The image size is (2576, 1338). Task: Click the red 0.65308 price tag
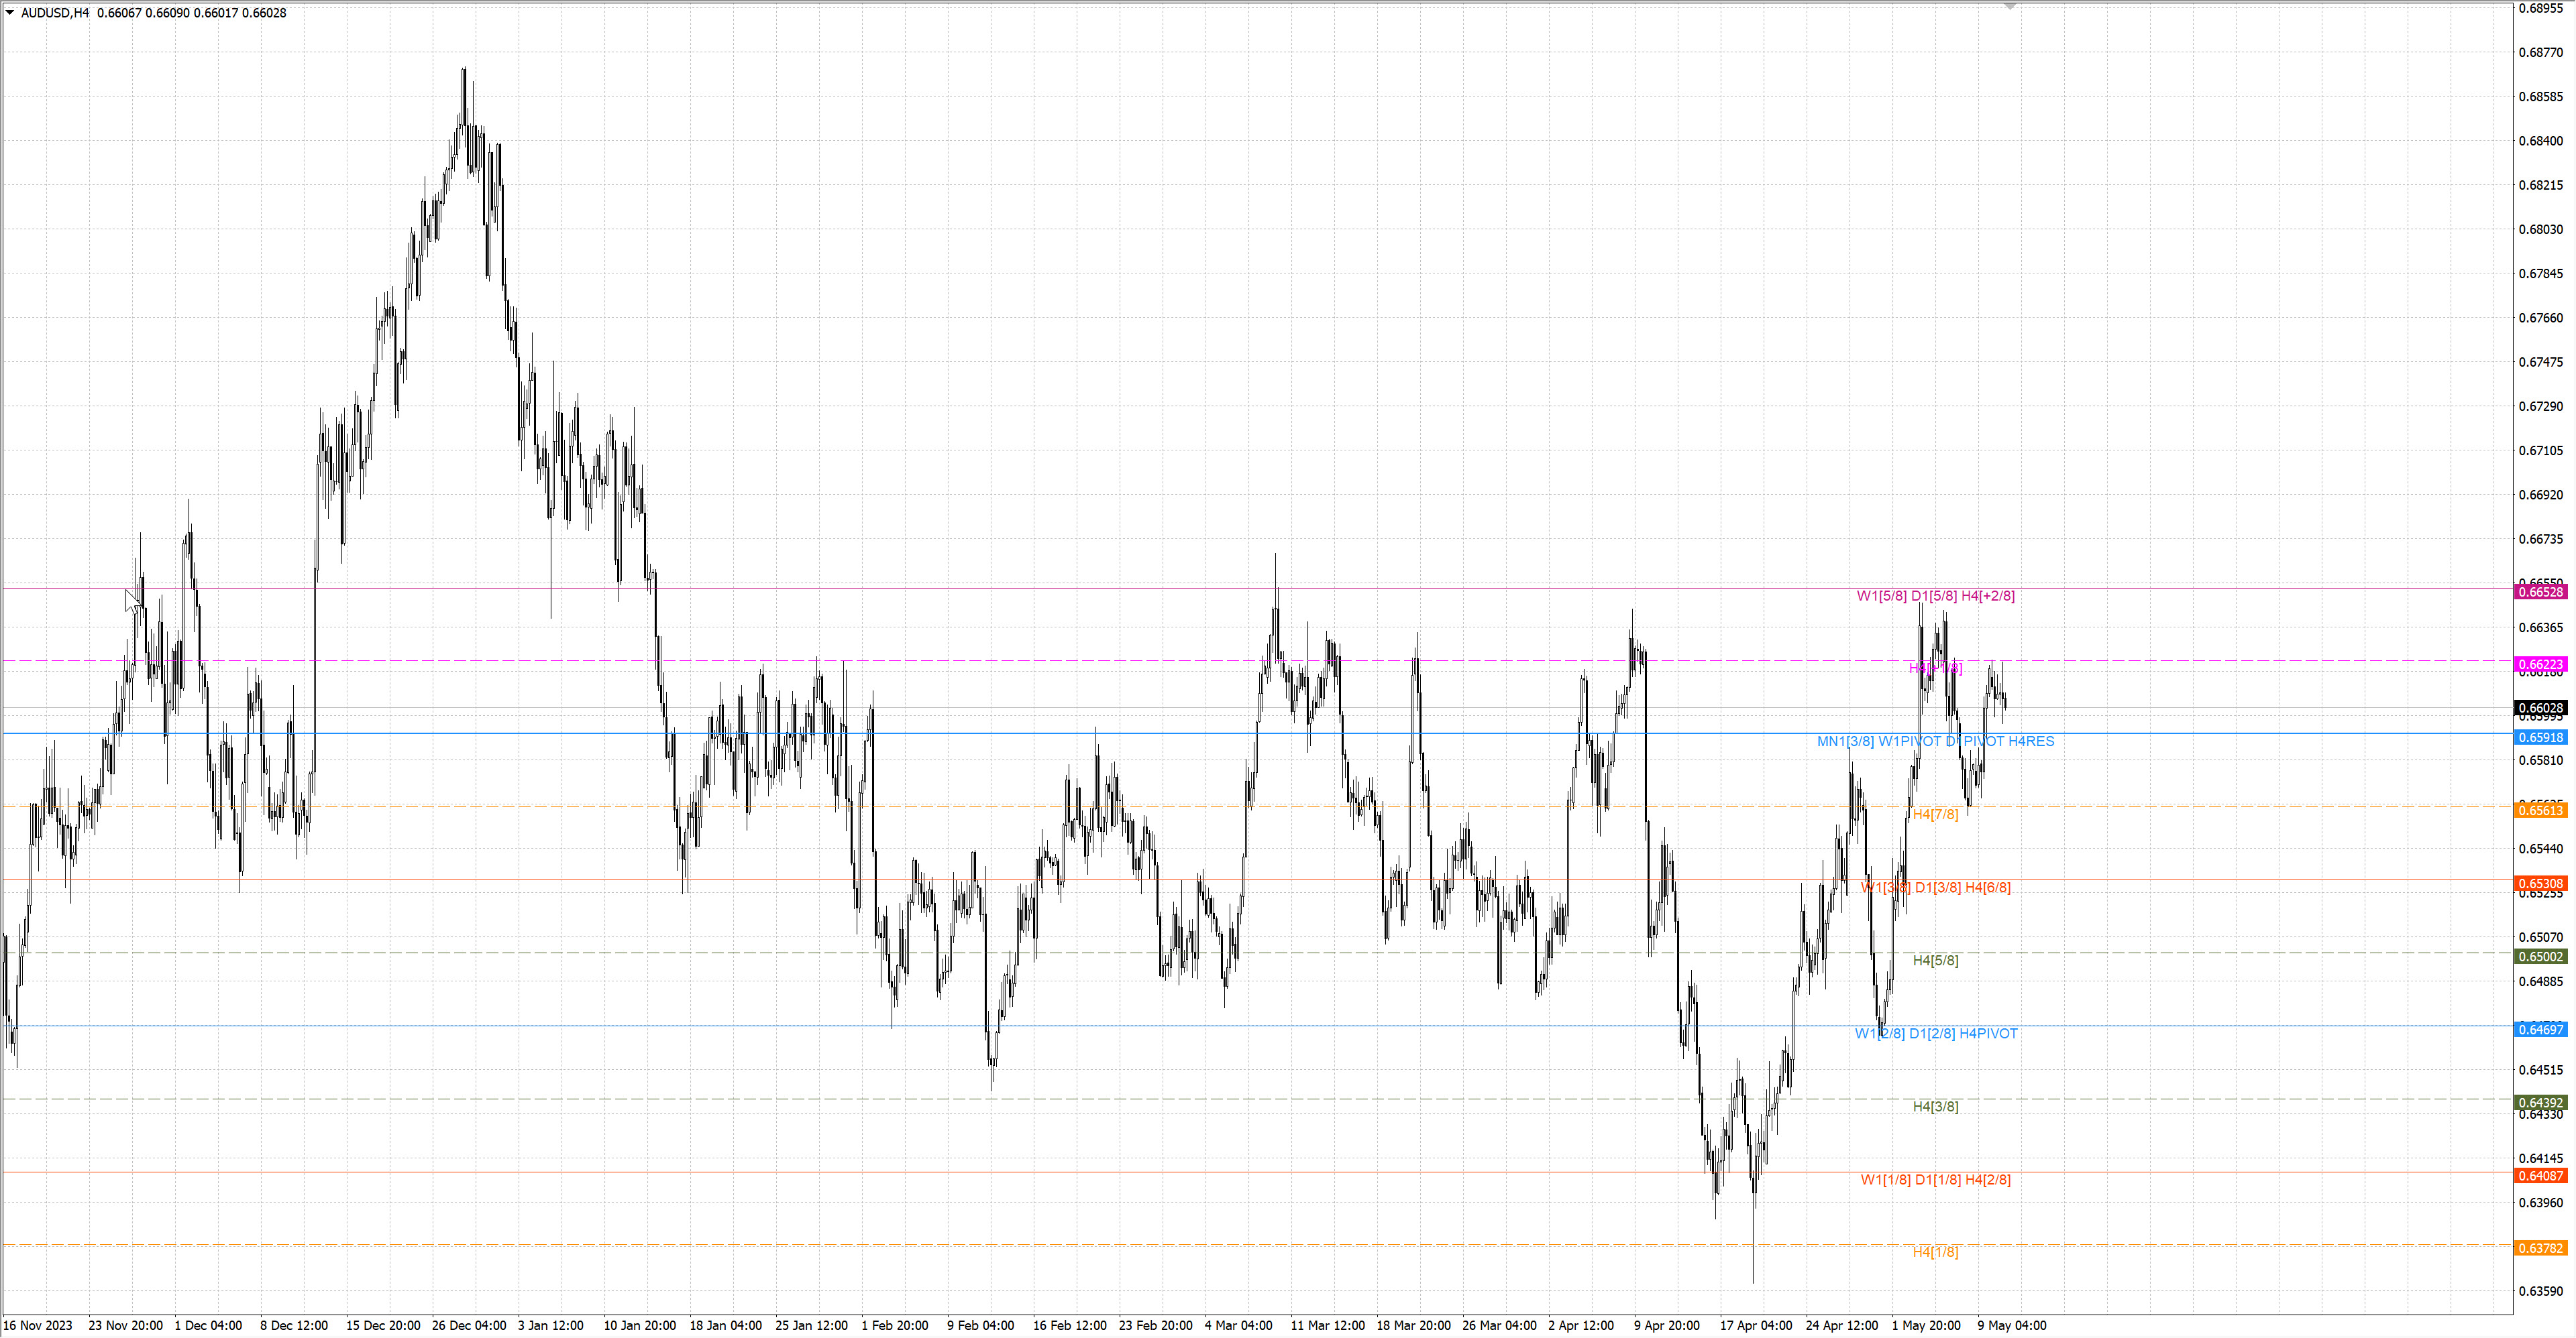2540,884
